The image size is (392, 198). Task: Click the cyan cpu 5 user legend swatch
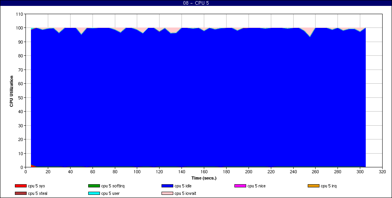(x=94, y=194)
